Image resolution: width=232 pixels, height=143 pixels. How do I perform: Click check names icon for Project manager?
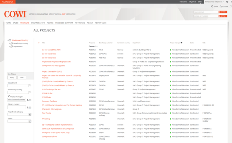point(27,100)
